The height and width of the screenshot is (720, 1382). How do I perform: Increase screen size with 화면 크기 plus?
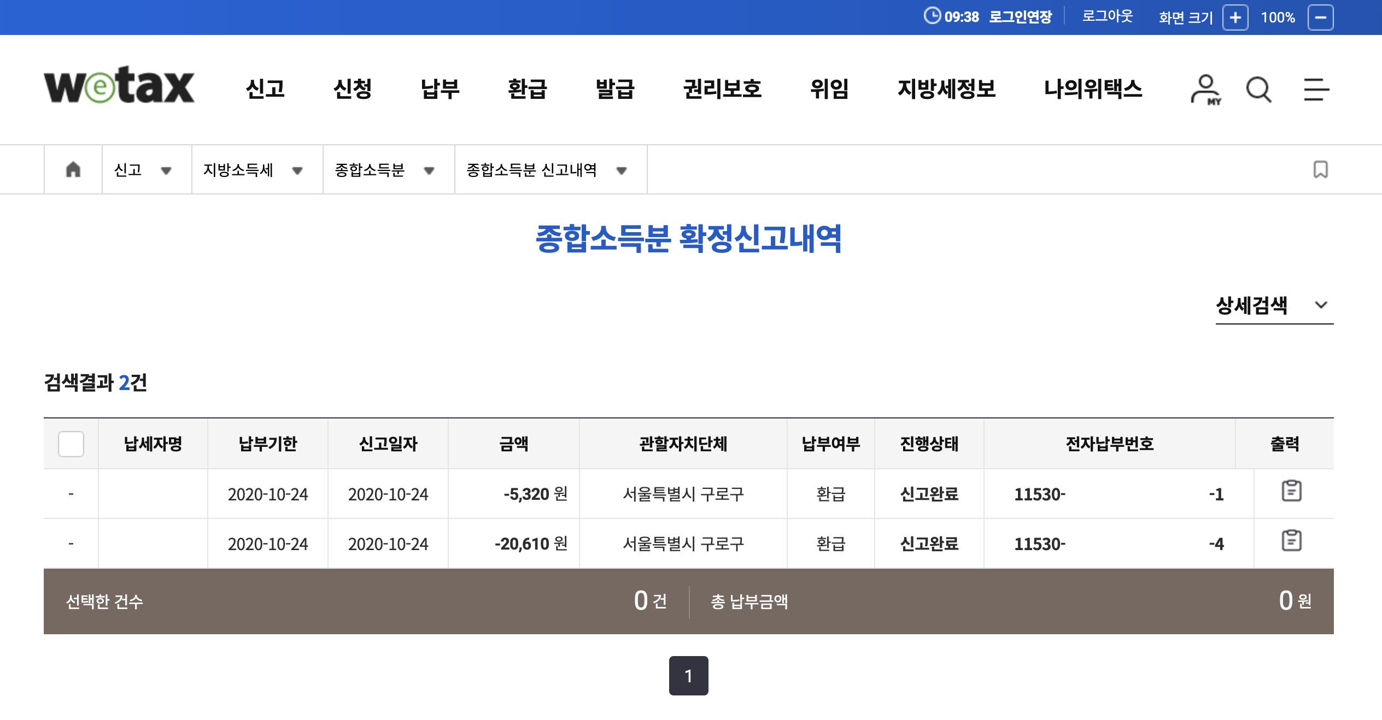click(1237, 17)
